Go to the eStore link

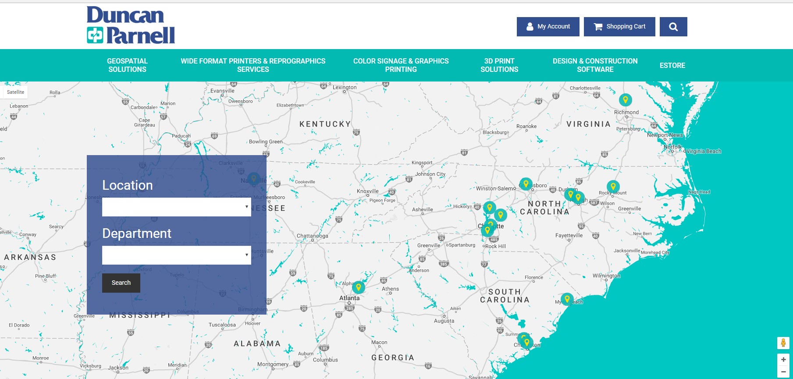coord(672,65)
